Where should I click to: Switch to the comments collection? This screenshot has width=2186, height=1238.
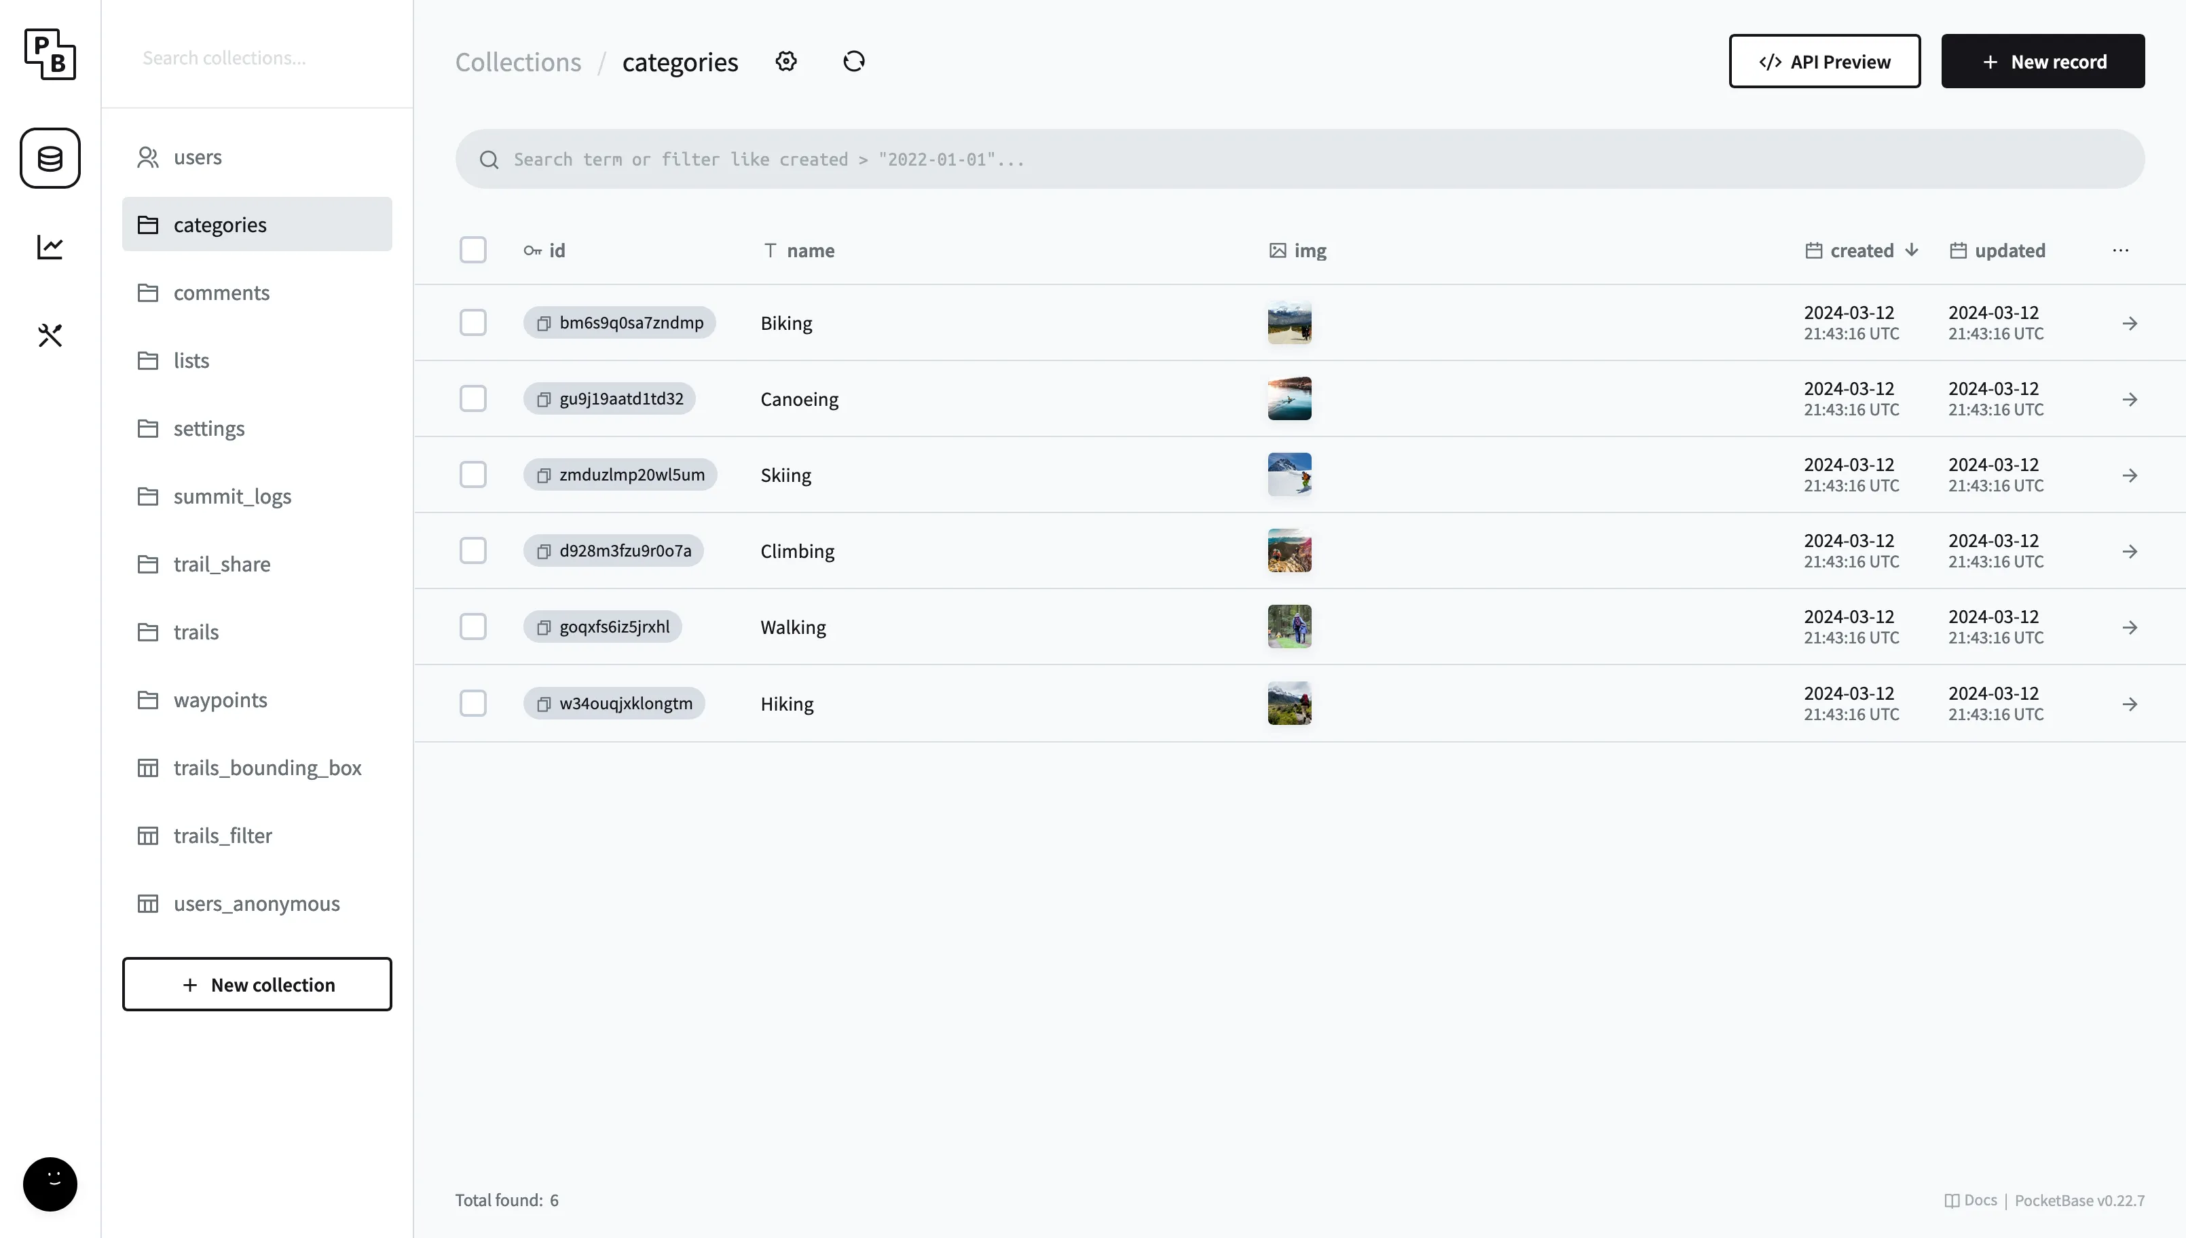[x=221, y=292]
